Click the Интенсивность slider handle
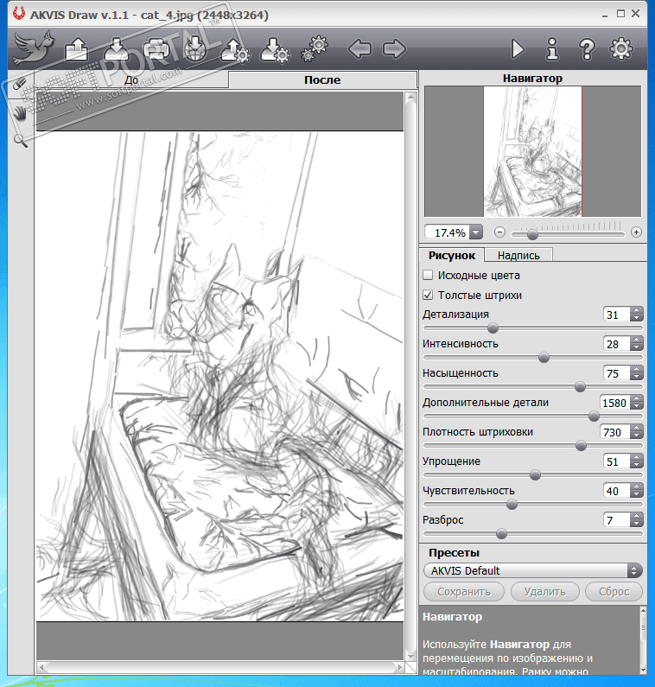The image size is (655, 687). tap(544, 358)
